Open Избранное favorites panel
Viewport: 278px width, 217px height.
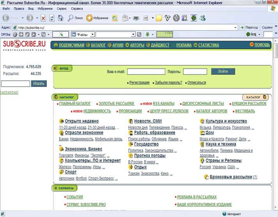click(97, 18)
